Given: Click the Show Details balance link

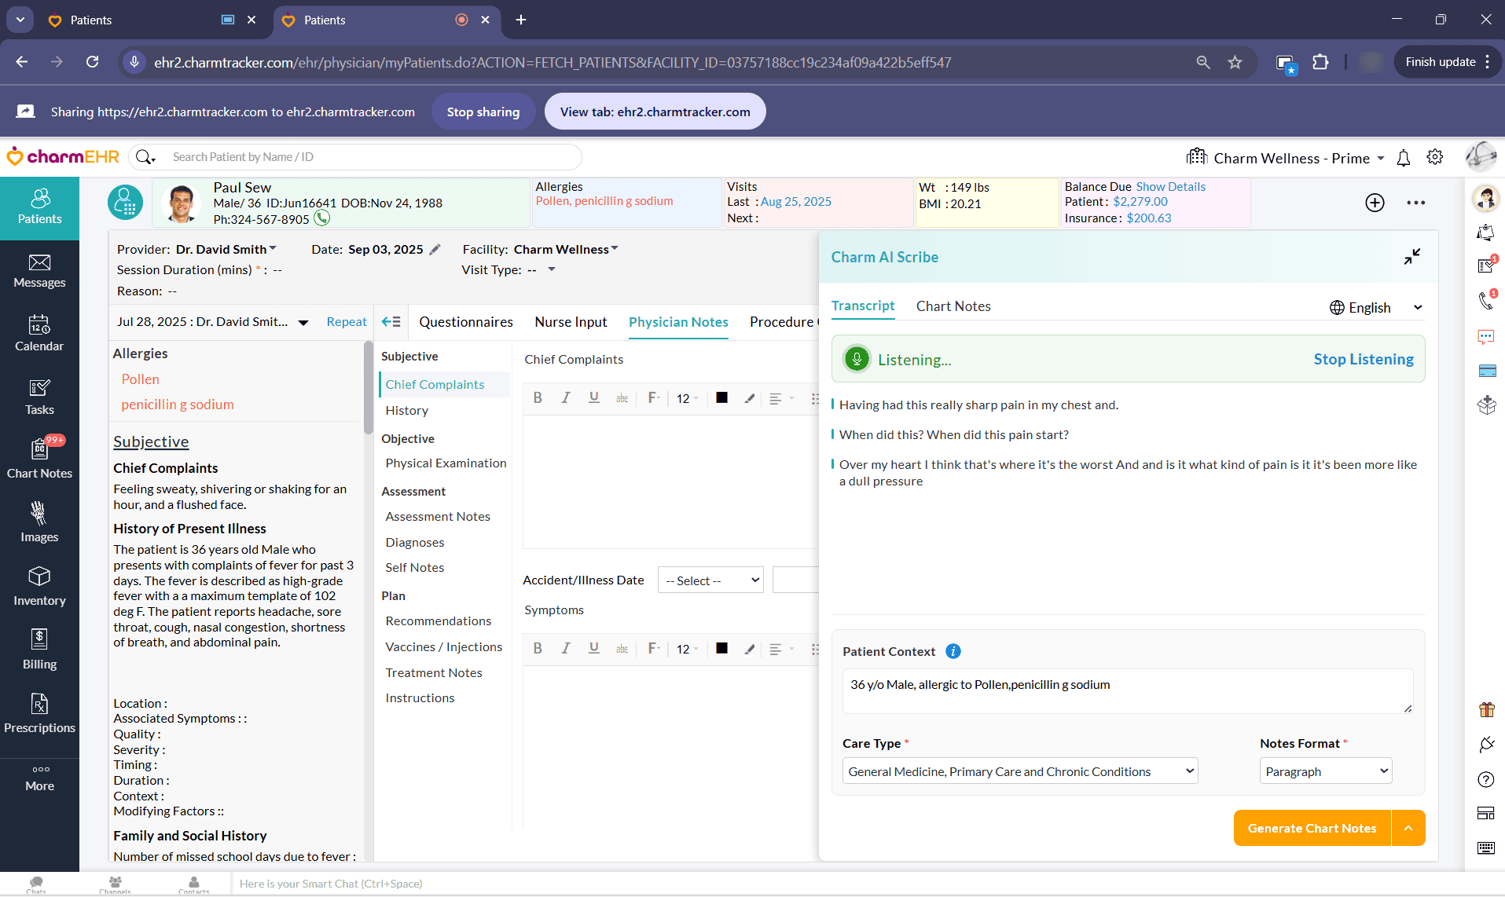Looking at the screenshot, I should pyautogui.click(x=1170, y=186).
